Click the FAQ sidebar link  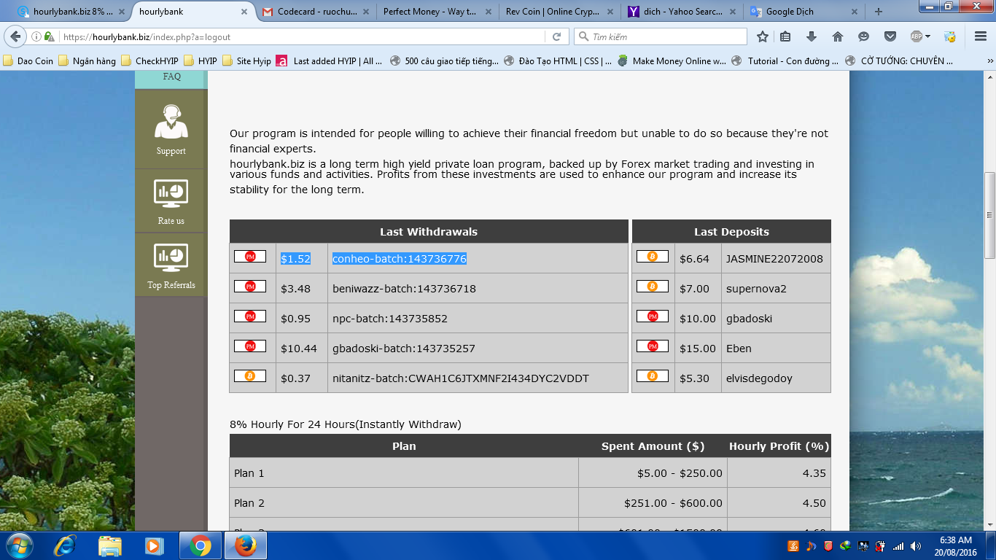(x=171, y=77)
